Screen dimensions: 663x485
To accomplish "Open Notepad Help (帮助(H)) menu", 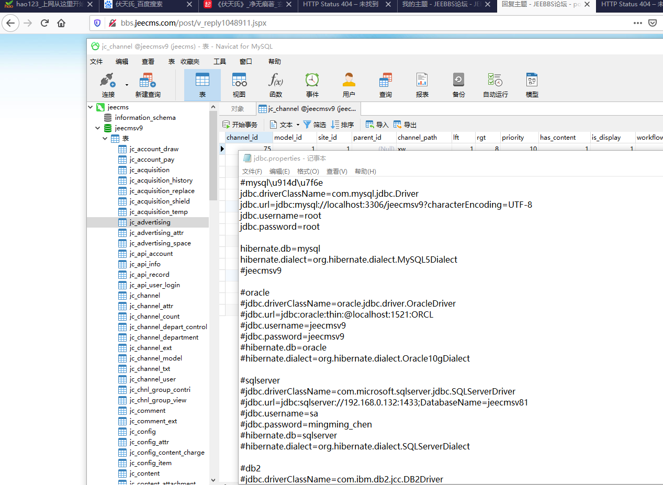I will tap(365, 172).
